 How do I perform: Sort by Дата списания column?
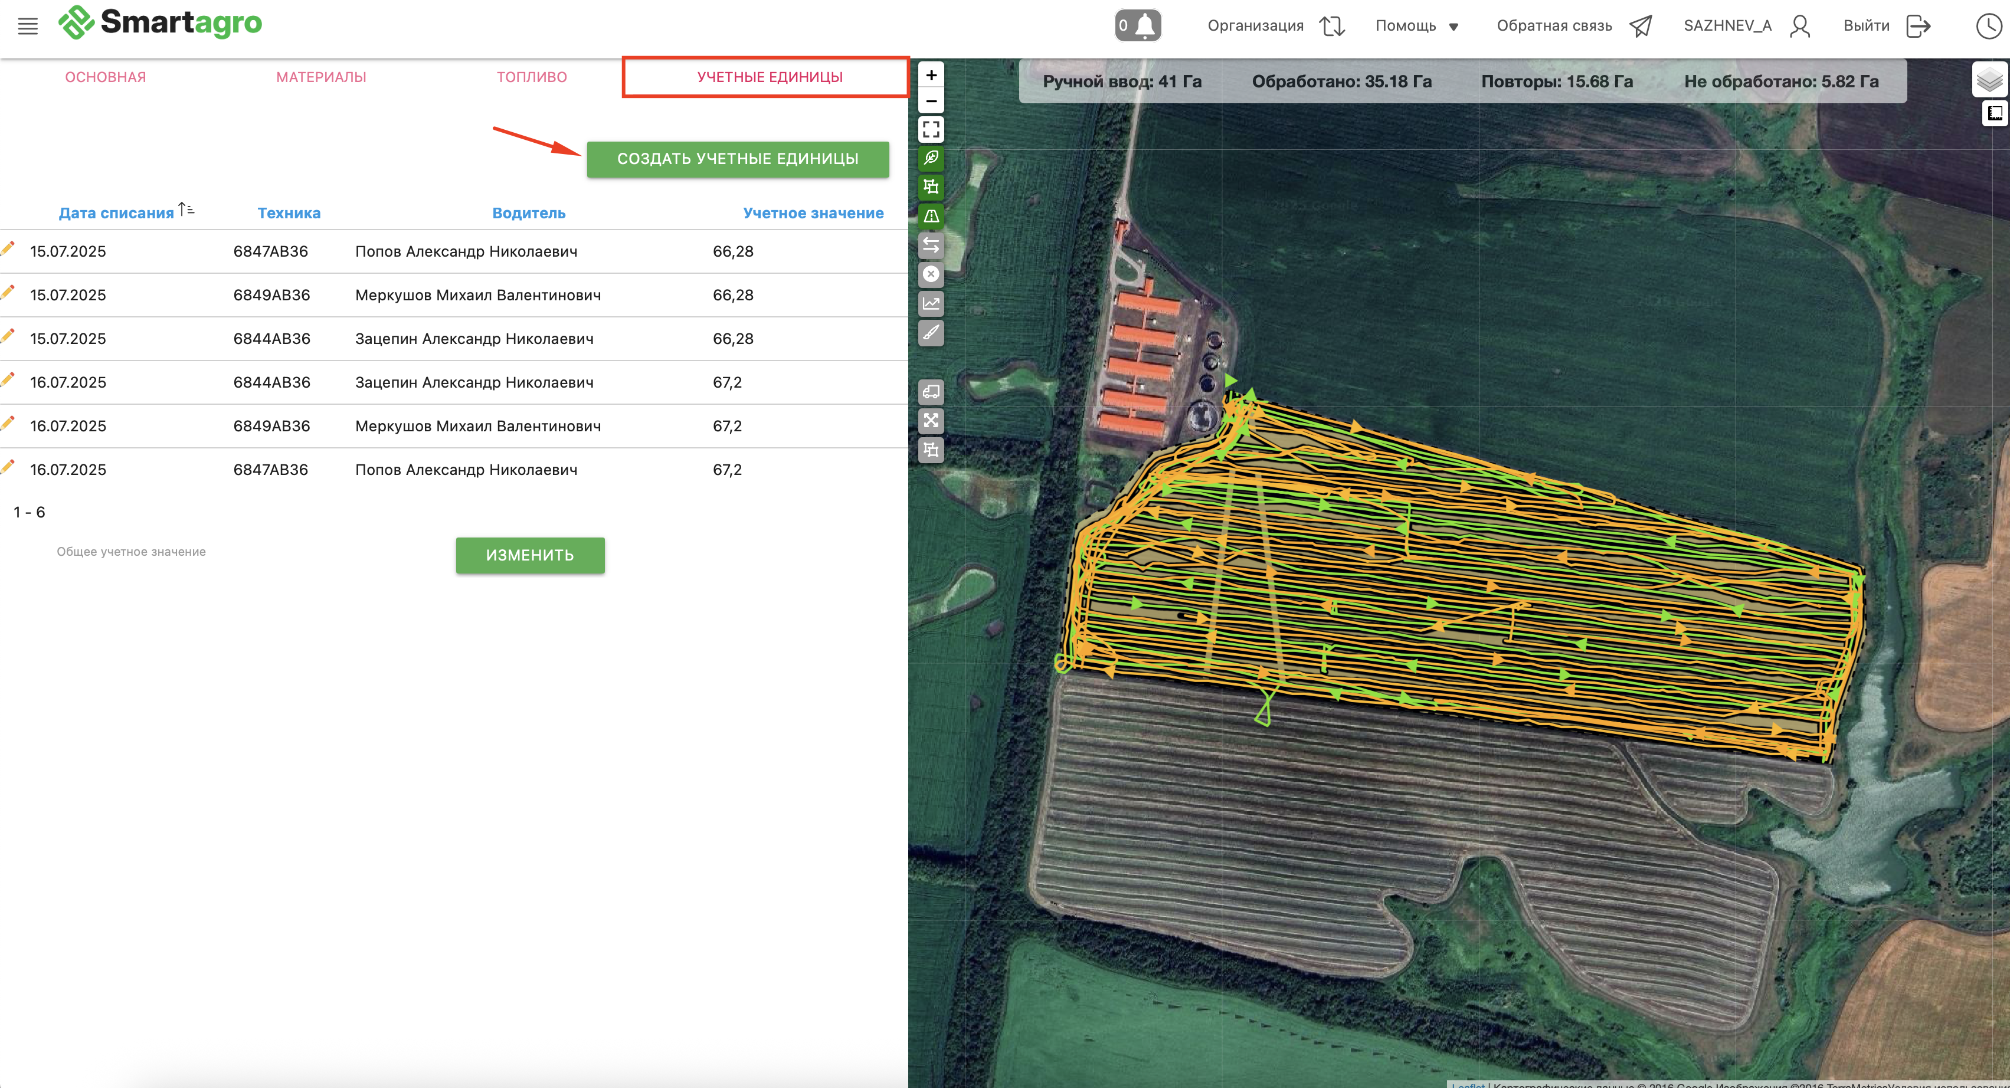[117, 213]
